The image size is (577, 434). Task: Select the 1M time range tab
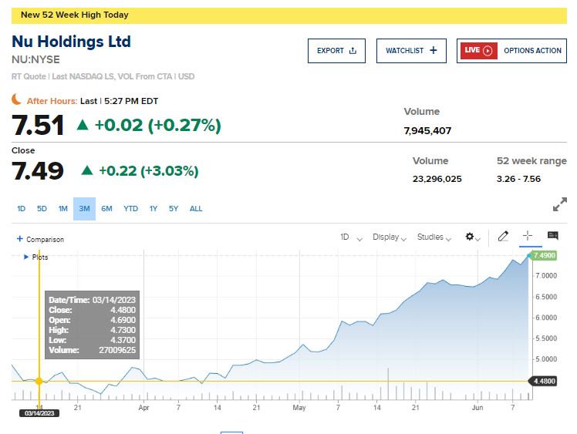(x=63, y=209)
